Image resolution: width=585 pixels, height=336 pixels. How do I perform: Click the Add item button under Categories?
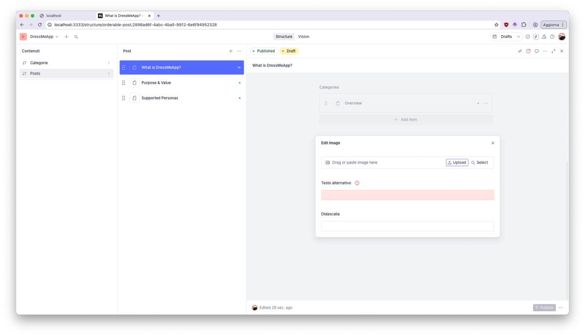pos(406,119)
